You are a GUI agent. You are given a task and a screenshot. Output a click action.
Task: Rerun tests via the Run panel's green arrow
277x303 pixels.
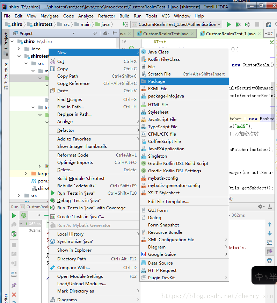14,216
